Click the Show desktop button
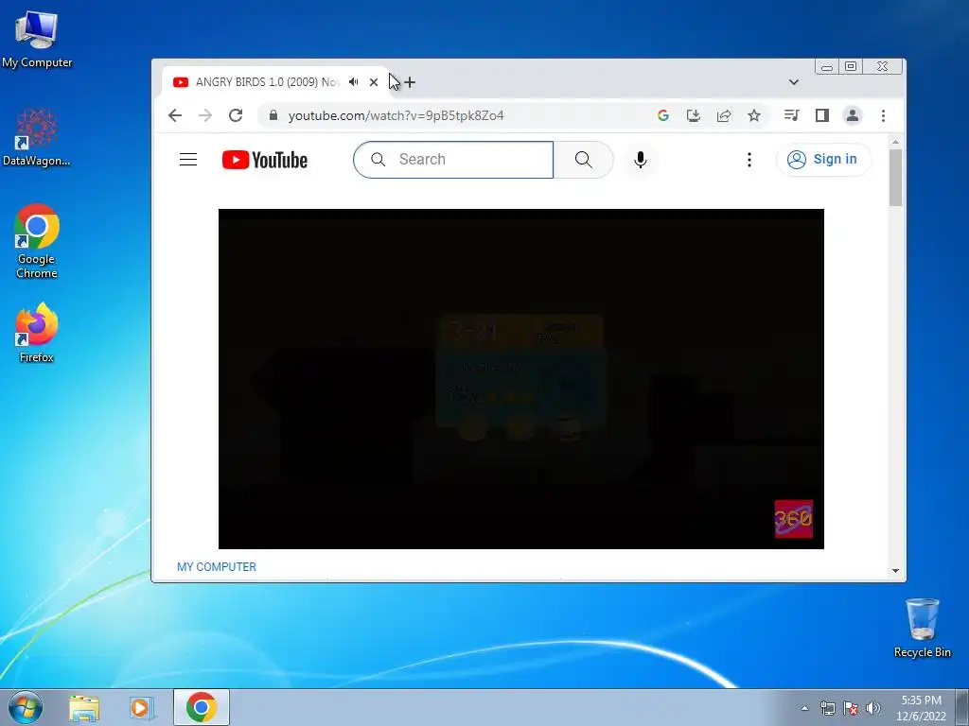The image size is (969, 726). 962,708
